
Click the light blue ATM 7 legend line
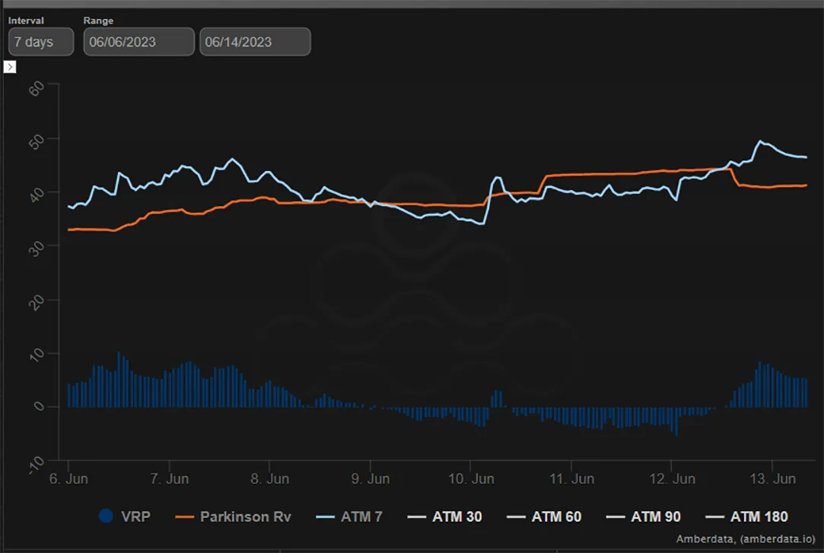[x=326, y=517]
